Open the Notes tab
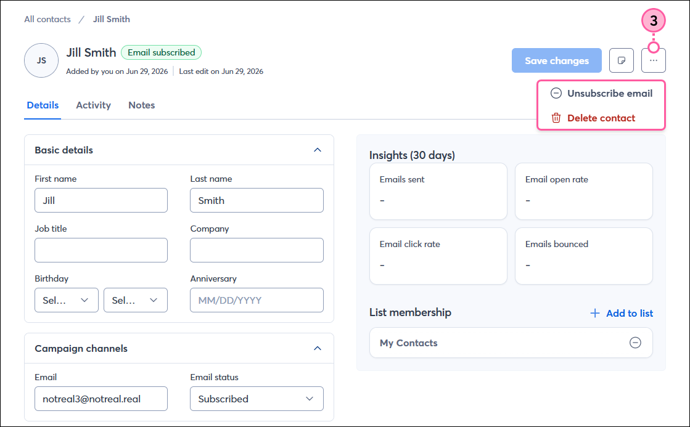The width and height of the screenshot is (690, 427). tap(142, 105)
